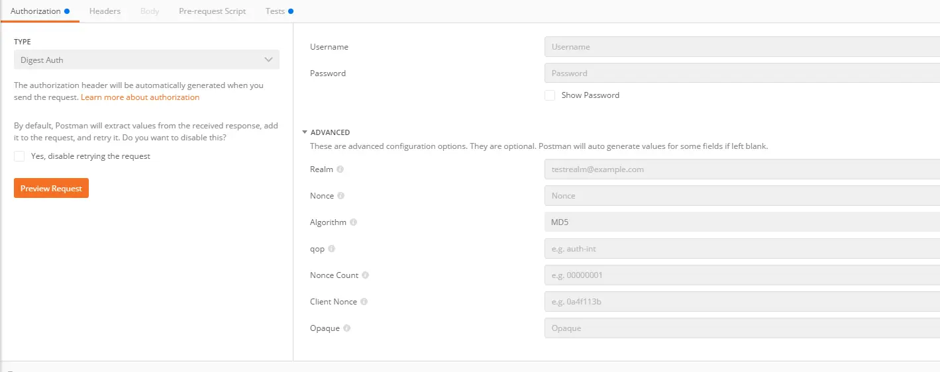Click the info icon next to Realm
This screenshot has width=940, height=372.
[340, 169]
